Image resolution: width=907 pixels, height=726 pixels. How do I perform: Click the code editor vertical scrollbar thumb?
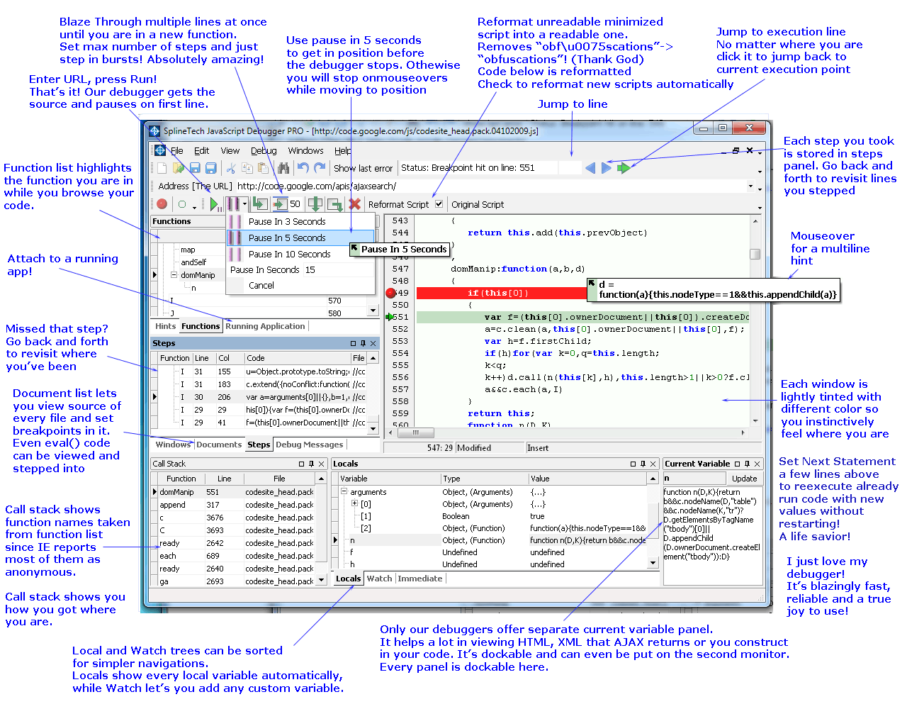pos(755,254)
